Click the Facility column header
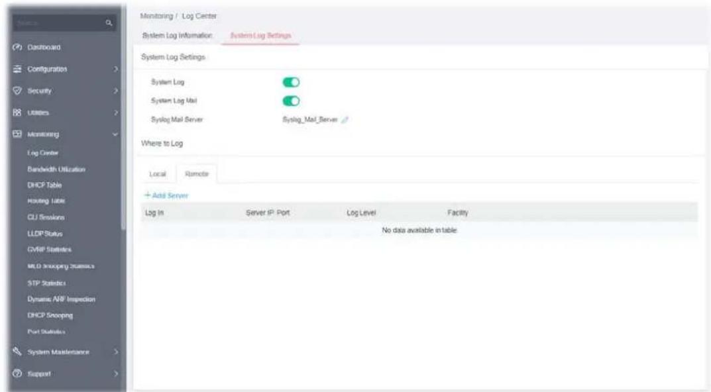Viewport: 711px width, 392px height. [457, 213]
